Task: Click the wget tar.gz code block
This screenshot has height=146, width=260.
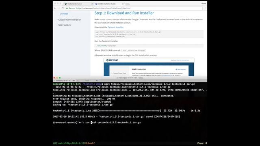Action: click(149, 34)
